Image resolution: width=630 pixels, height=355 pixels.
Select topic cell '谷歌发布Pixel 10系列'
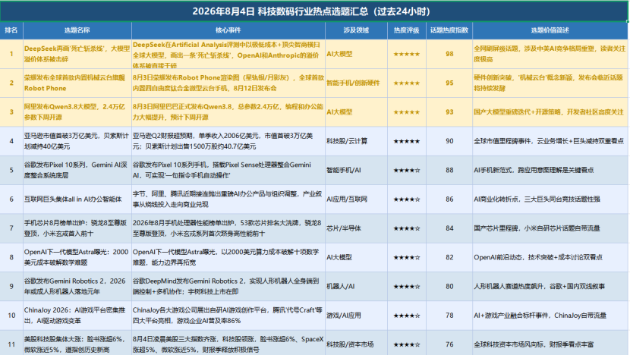[x=77, y=170]
